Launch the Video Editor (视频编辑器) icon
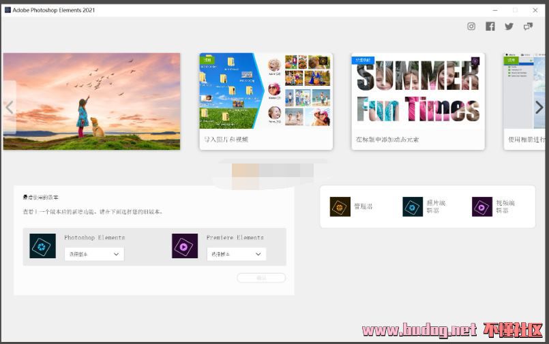 pyautogui.click(x=482, y=206)
